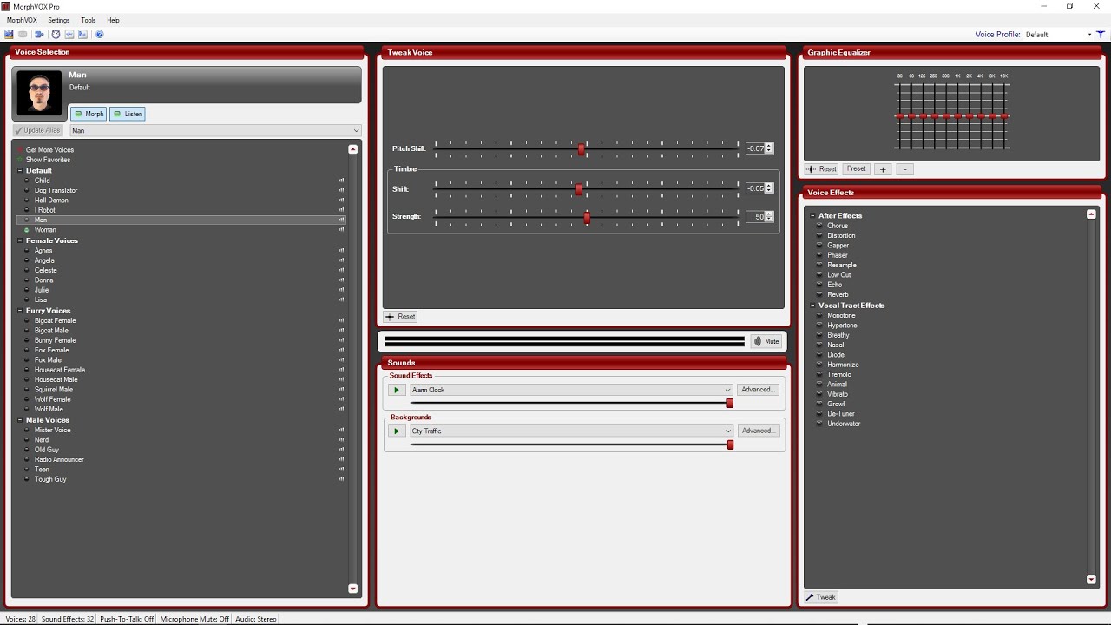Click the first toolbar icon with yellow base
The image size is (1111, 625).
tap(9, 35)
